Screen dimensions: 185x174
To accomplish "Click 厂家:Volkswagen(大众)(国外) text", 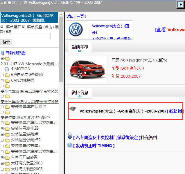I will [x=139, y=60].
